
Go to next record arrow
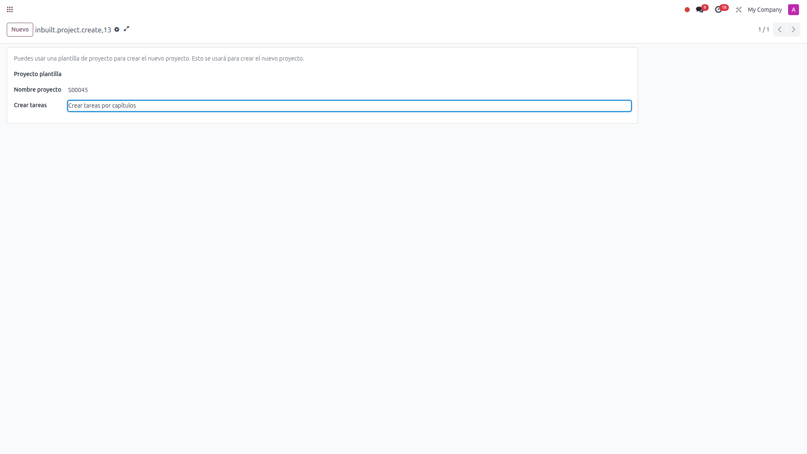[x=793, y=29]
